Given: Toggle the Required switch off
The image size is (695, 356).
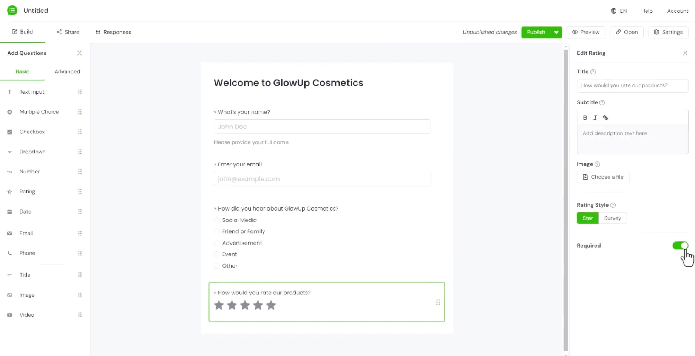Looking at the screenshot, I should (x=680, y=246).
